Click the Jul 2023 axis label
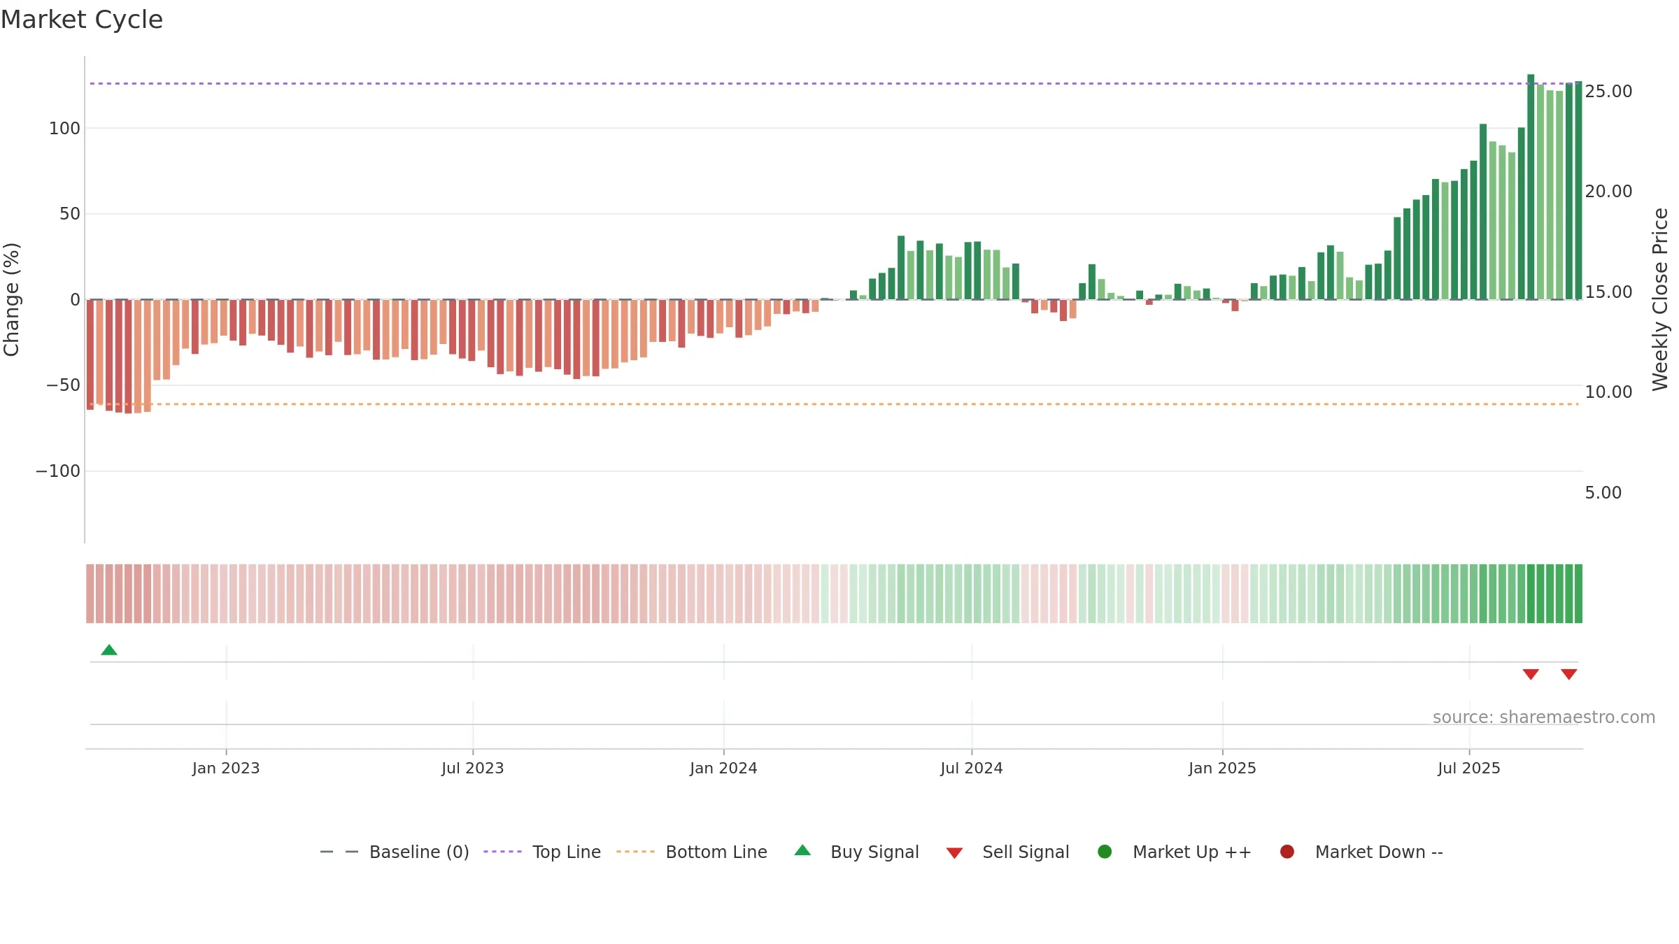Viewport: 1679px width, 944px height. click(x=473, y=768)
